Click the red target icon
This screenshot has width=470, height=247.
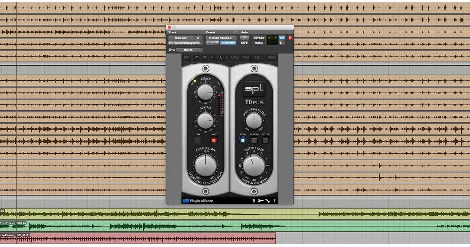290,38
